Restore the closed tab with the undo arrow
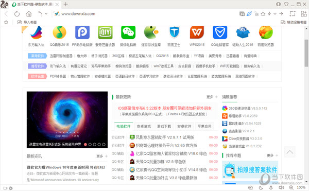The width and height of the screenshot is (309, 191). coord(40,14)
